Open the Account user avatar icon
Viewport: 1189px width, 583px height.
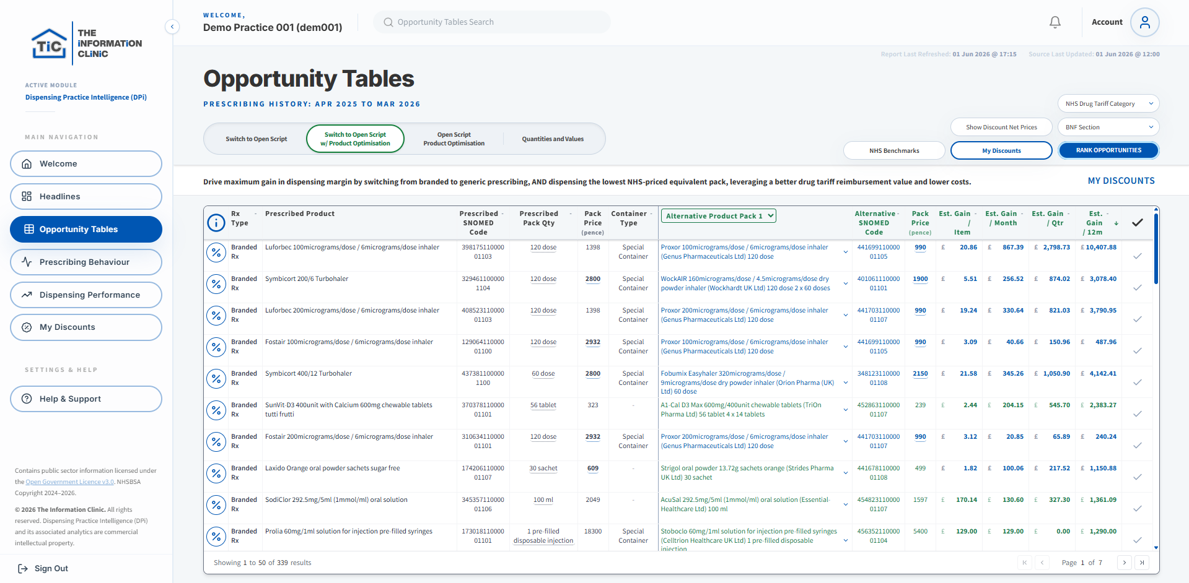[1144, 22]
